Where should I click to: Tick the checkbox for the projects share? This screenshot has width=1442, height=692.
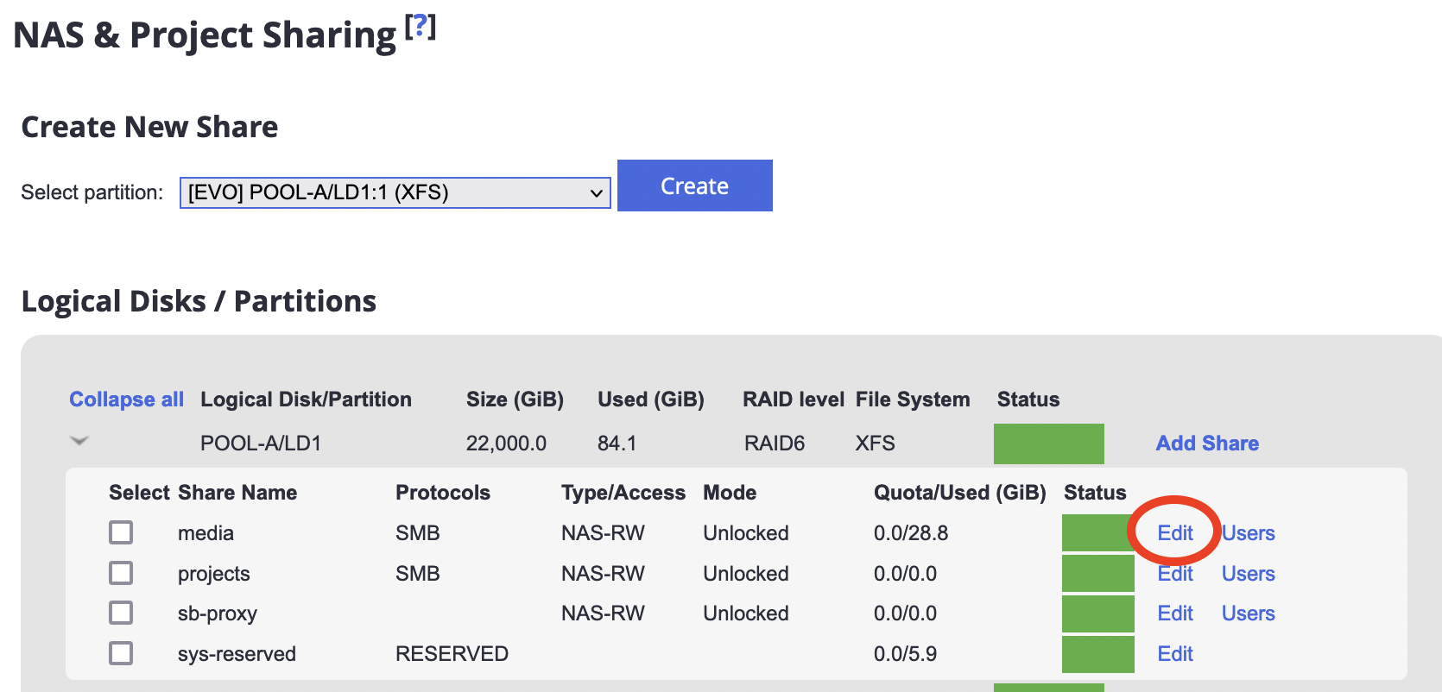click(121, 573)
